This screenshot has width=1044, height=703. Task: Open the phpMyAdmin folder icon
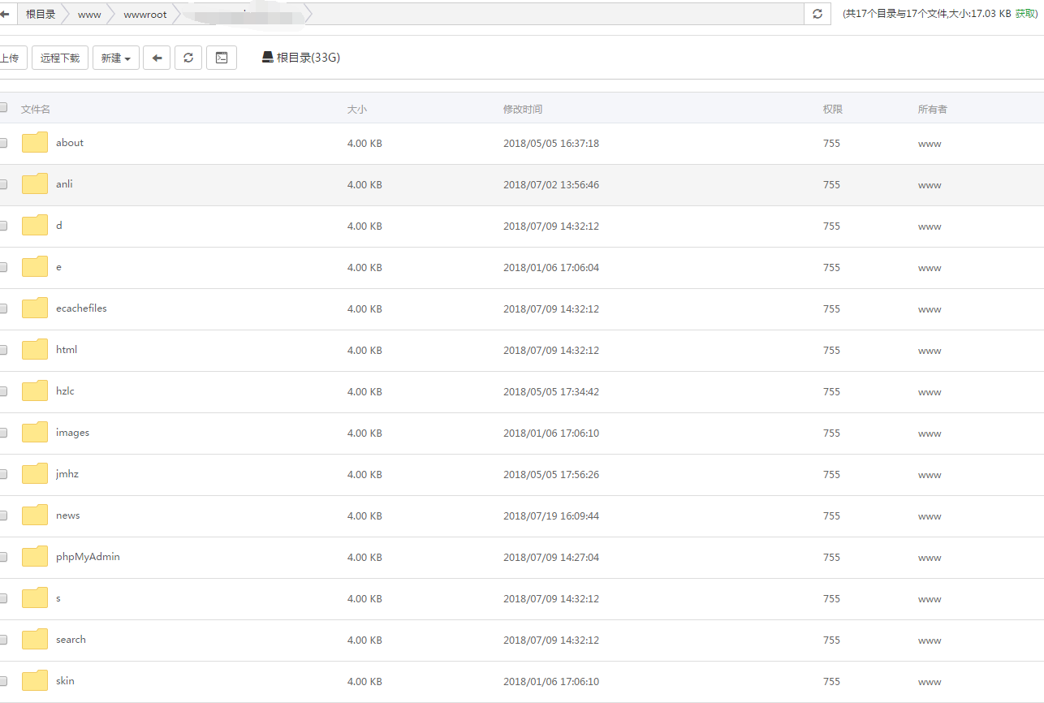35,557
